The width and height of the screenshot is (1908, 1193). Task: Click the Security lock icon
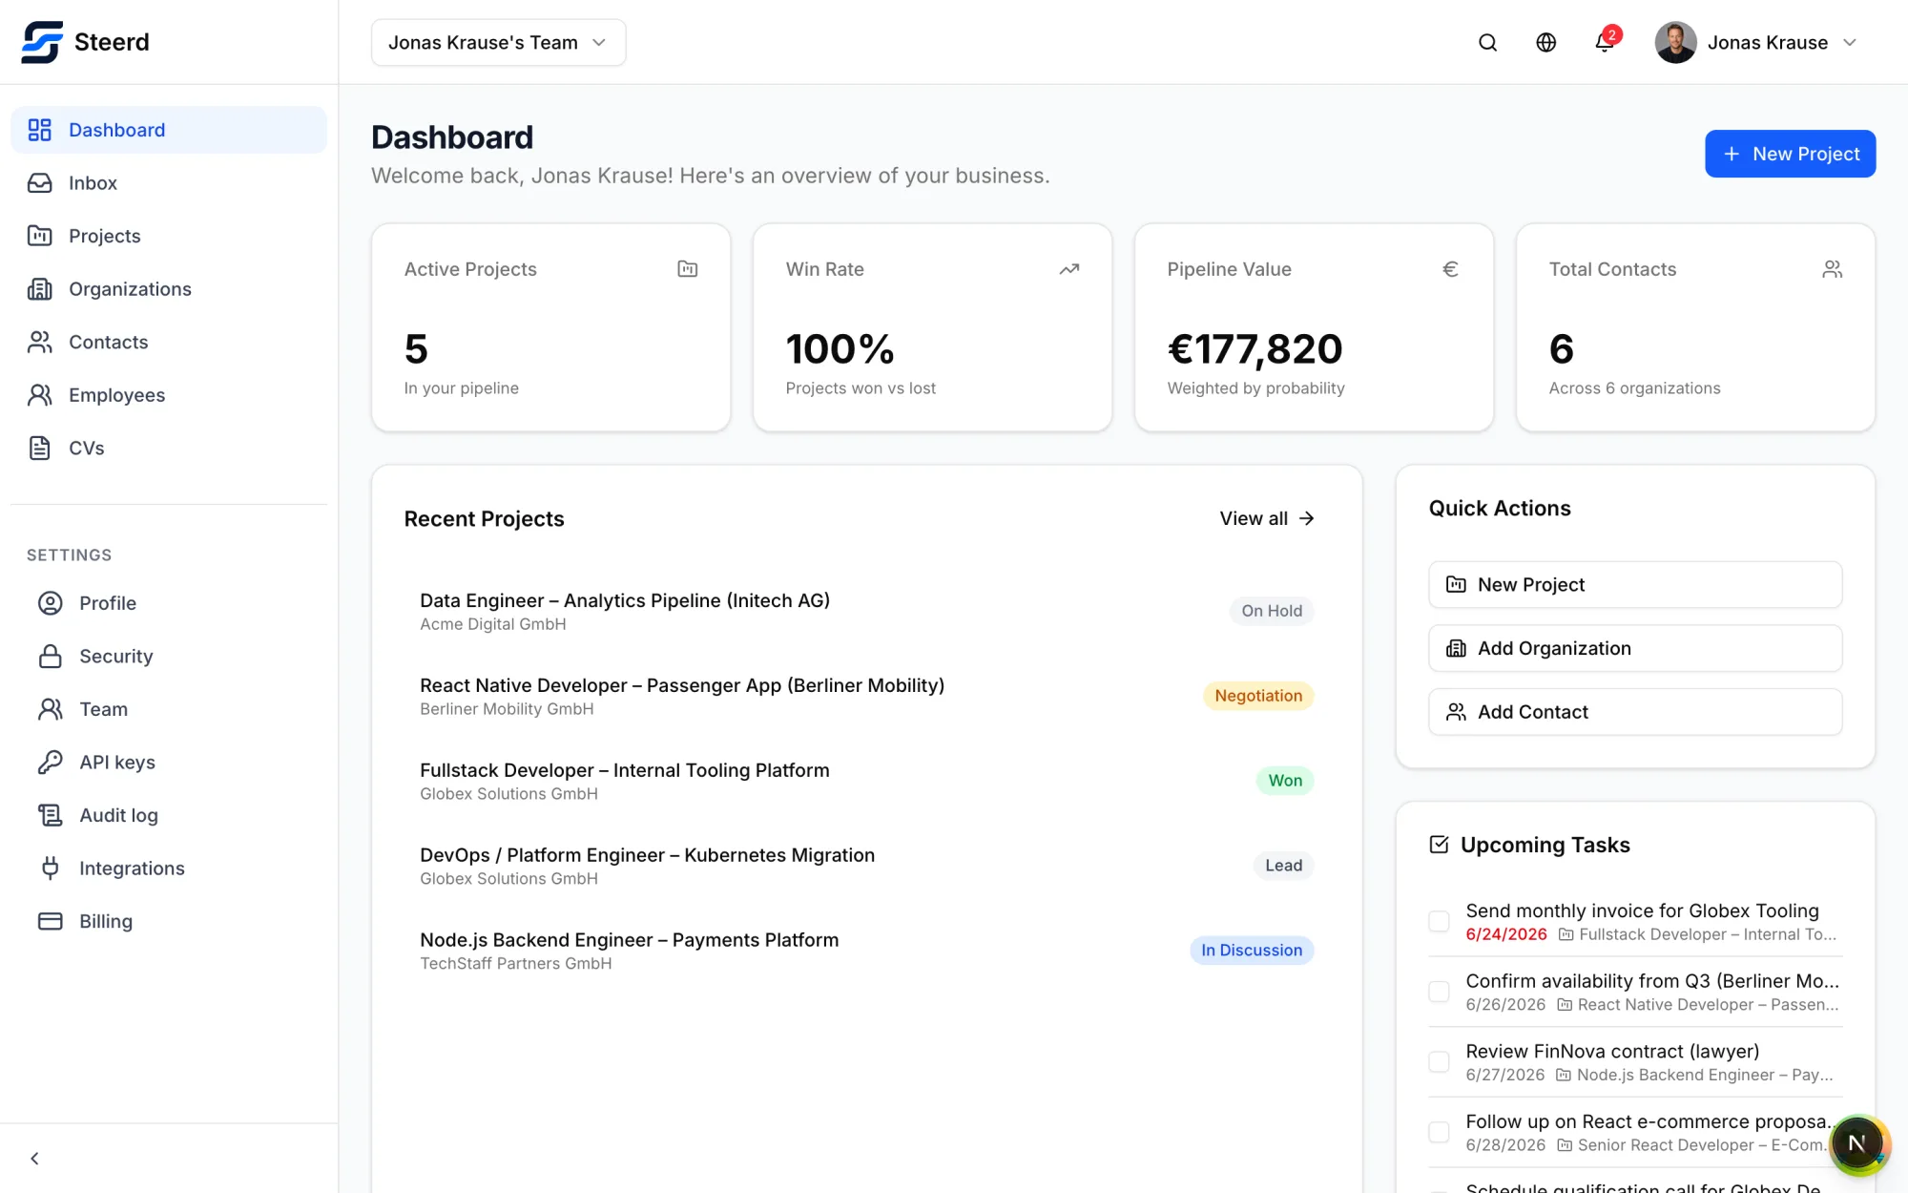pos(51,656)
